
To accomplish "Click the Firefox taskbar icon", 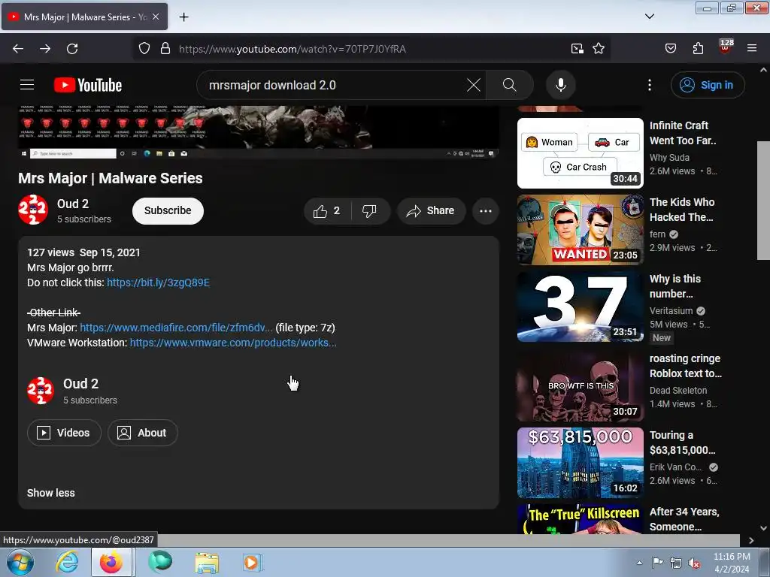I will pyautogui.click(x=111, y=562).
